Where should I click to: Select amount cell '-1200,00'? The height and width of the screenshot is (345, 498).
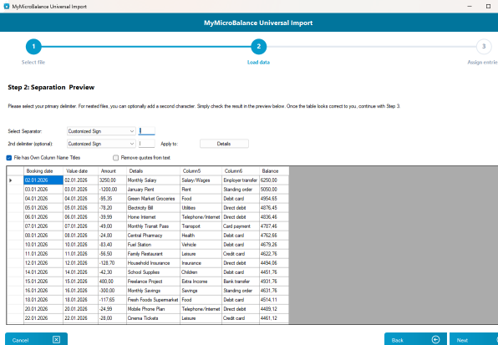point(112,190)
